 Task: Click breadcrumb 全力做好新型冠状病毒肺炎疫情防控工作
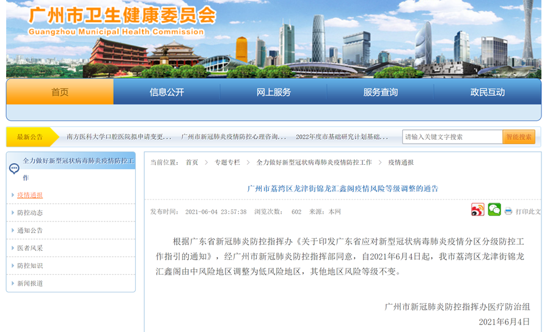314,162
